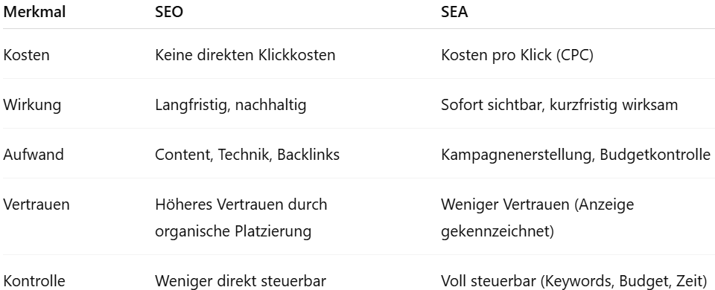Click the Merkmal column header
This screenshot has width=715, height=290.
34,13
